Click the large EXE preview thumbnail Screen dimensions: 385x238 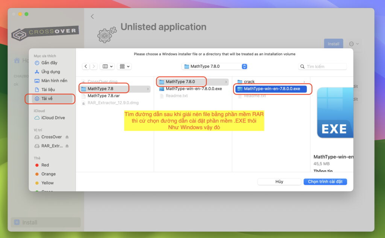tap(335, 113)
